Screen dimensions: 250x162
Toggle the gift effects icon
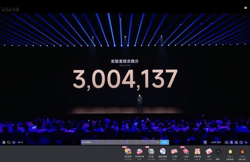(x=205, y=142)
